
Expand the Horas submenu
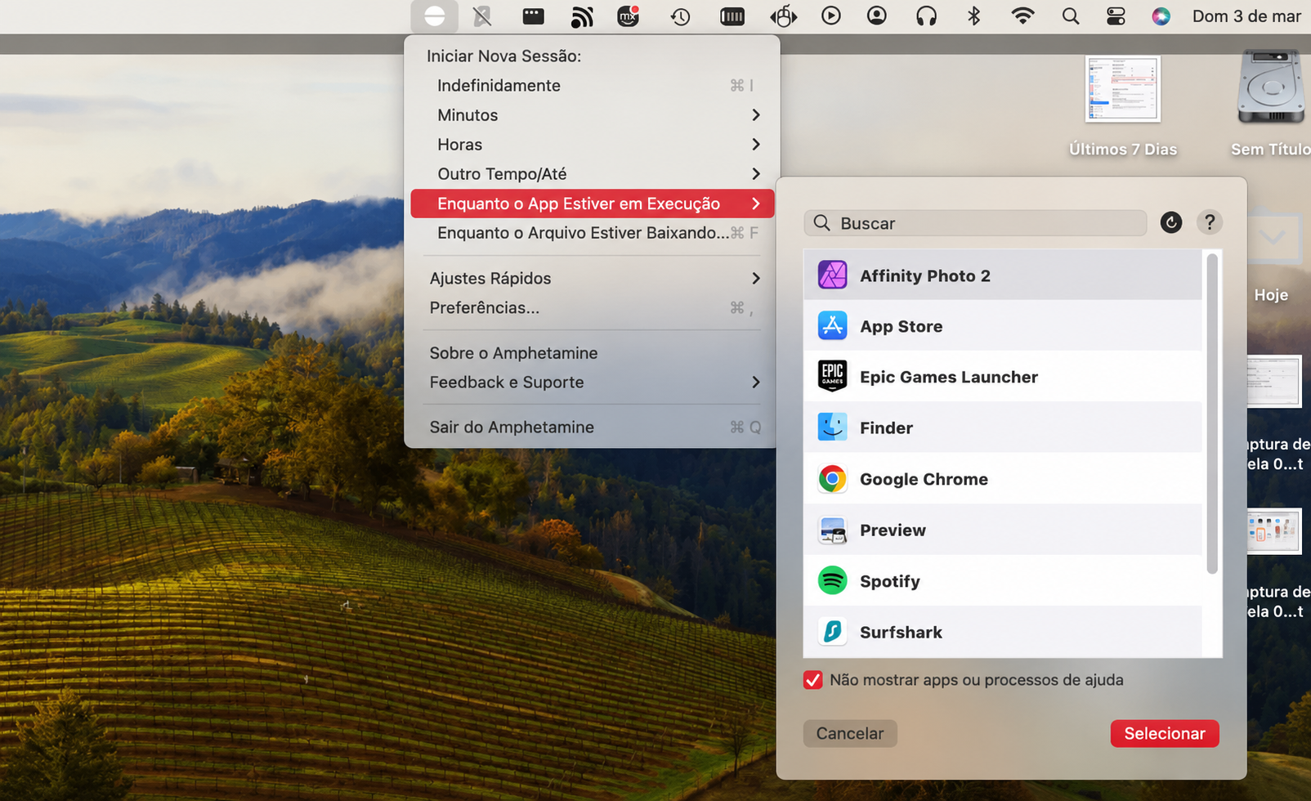click(593, 145)
